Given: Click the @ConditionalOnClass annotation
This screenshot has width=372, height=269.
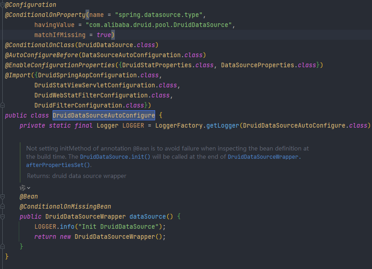Looking at the screenshot, I should (40, 45).
